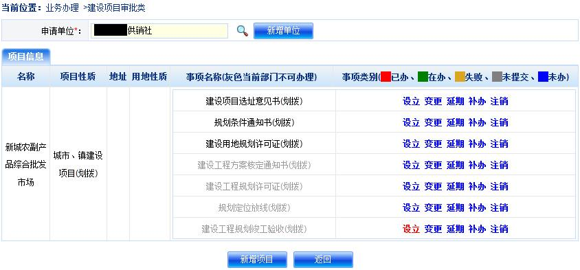
Task: Click 变更 for 建设工程规划竣工验收(划拨)
Action: coord(433,229)
